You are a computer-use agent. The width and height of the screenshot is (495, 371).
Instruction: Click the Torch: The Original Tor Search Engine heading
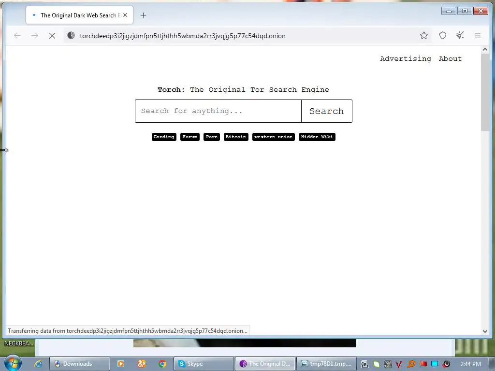click(x=243, y=89)
